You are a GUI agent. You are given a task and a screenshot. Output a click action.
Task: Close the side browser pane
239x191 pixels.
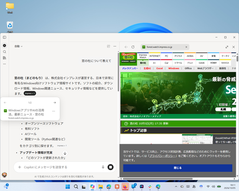pos(234,47)
